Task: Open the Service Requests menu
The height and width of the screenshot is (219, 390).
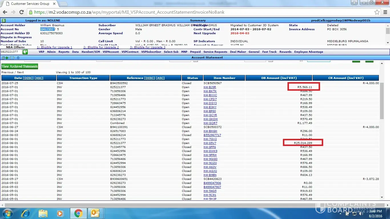Action: pyautogui.click(x=215, y=52)
